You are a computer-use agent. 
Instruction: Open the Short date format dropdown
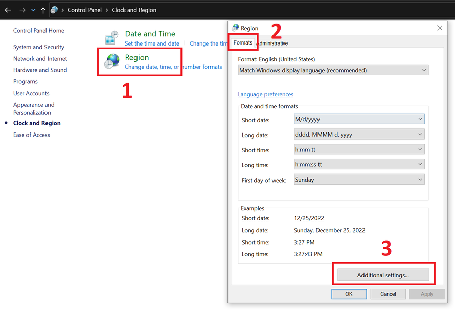359,119
